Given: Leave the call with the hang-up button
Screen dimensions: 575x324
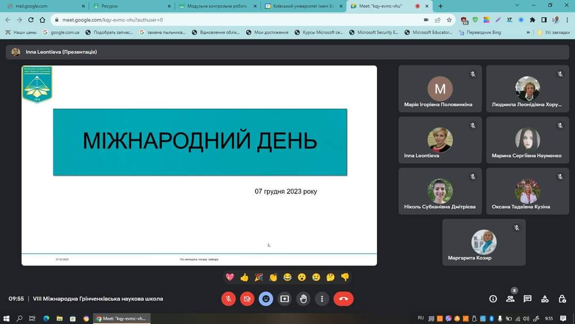Looking at the screenshot, I should tap(343, 298).
